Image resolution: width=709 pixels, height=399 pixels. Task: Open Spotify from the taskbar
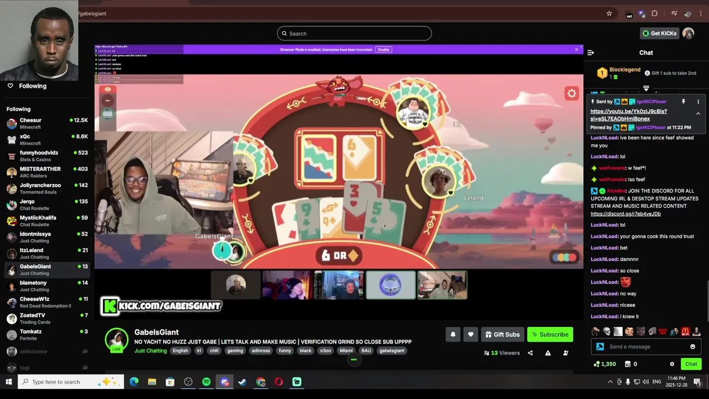pyautogui.click(x=206, y=382)
